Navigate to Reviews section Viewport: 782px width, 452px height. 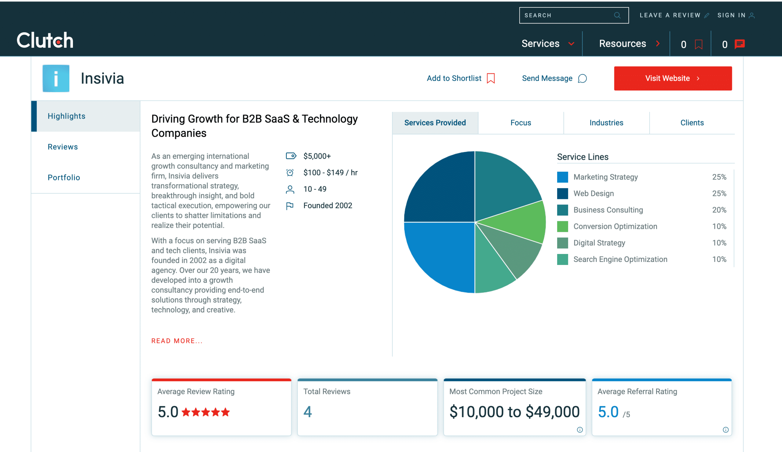[62, 146]
